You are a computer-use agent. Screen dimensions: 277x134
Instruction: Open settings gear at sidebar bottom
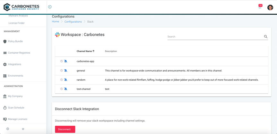(x=8, y=129)
